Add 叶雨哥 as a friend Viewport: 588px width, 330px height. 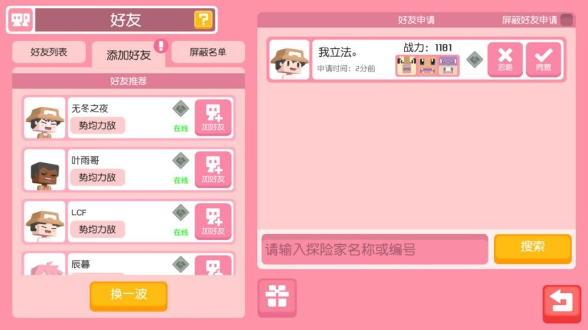click(x=213, y=170)
